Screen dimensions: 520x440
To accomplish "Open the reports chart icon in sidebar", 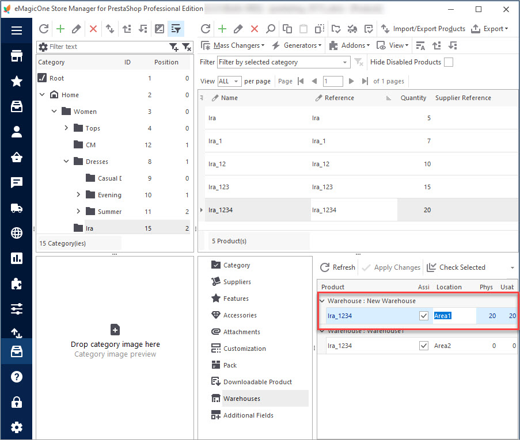I will pyautogui.click(x=17, y=258).
